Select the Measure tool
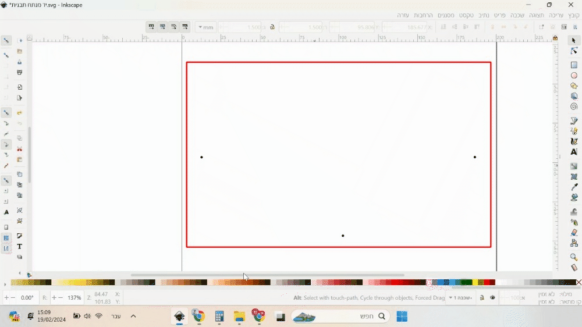 point(574,267)
